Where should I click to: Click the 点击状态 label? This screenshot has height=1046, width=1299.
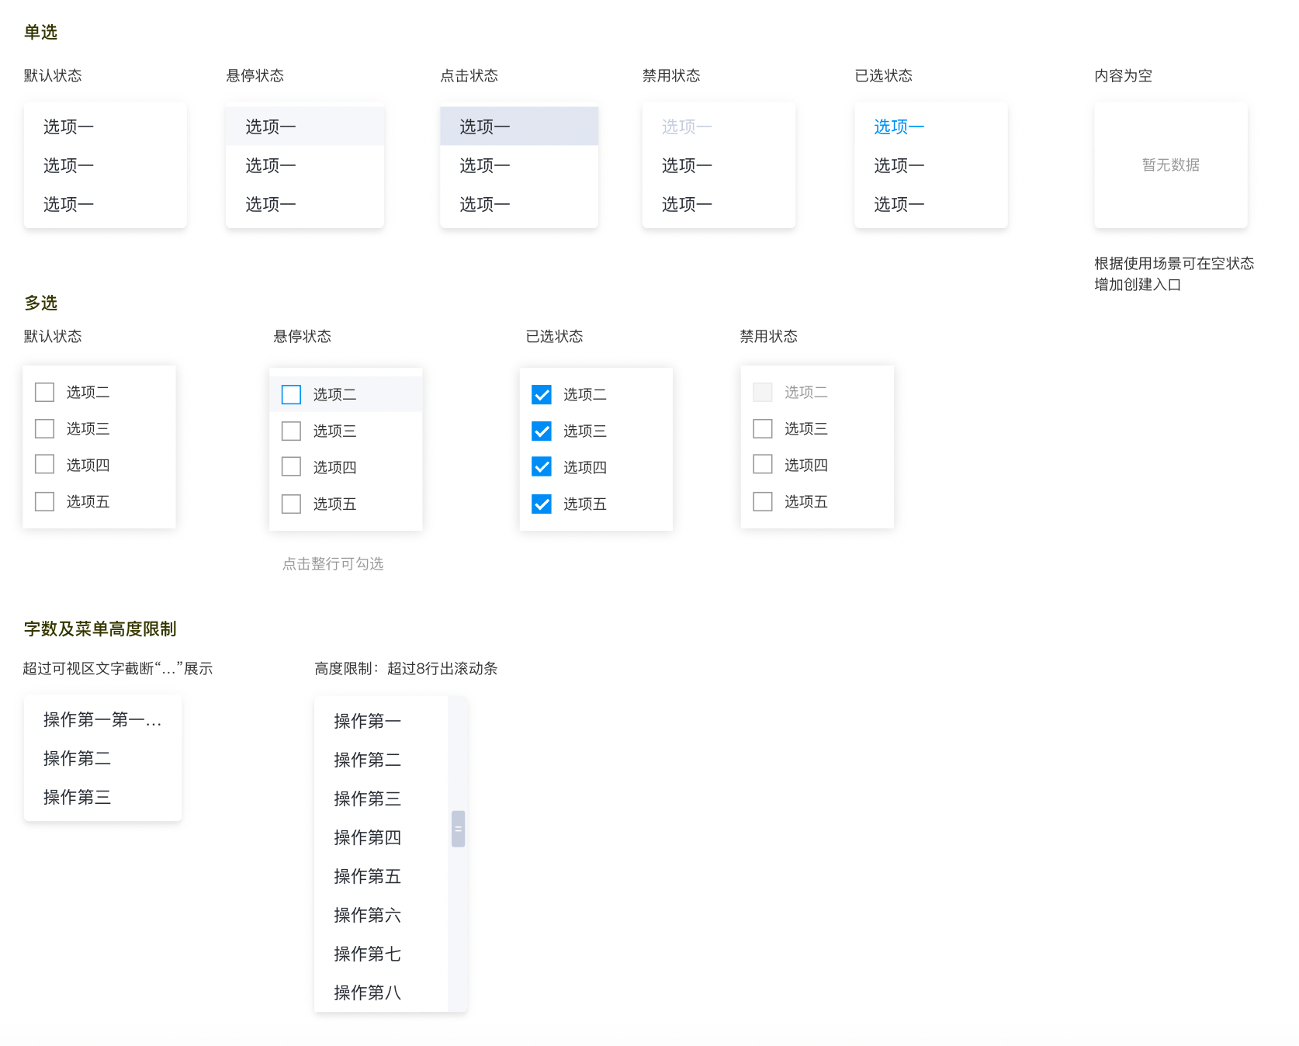point(469,75)
